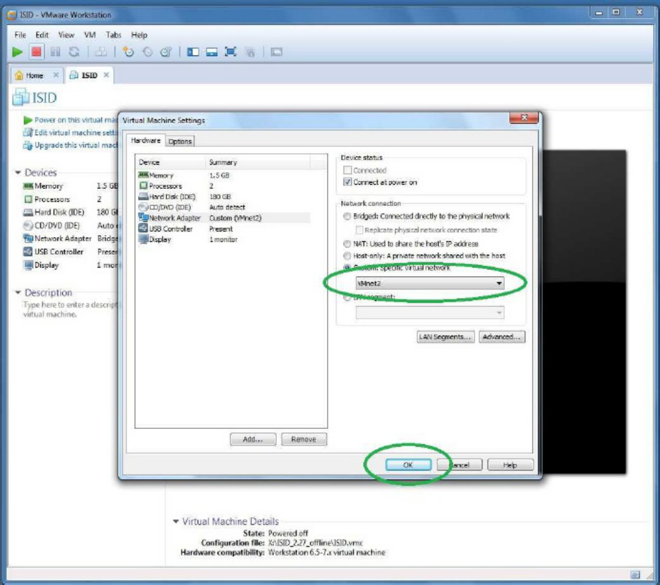This screenshot has height=585, width=660.
Task: Click the Network Adapter icon in sidebar Devices
Action: pyautogui.click(x=28, y=238)
